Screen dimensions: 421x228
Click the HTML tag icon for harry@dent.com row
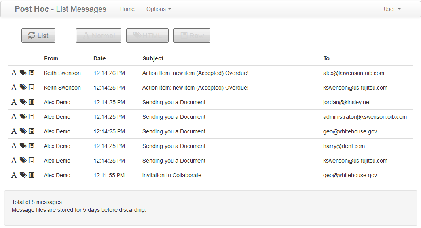pos(23,146)
